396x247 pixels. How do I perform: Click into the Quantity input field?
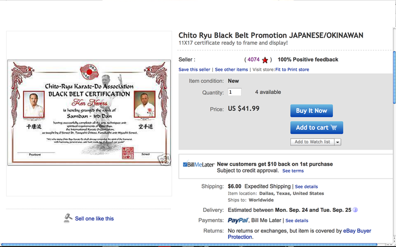coord(235,92)
